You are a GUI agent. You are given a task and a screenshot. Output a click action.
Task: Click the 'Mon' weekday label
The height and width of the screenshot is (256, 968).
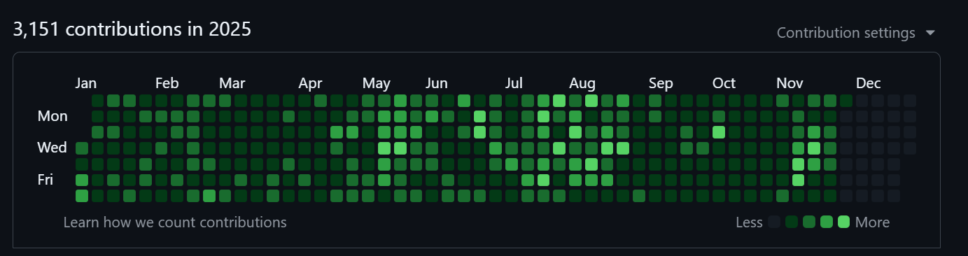click(52, 116)
